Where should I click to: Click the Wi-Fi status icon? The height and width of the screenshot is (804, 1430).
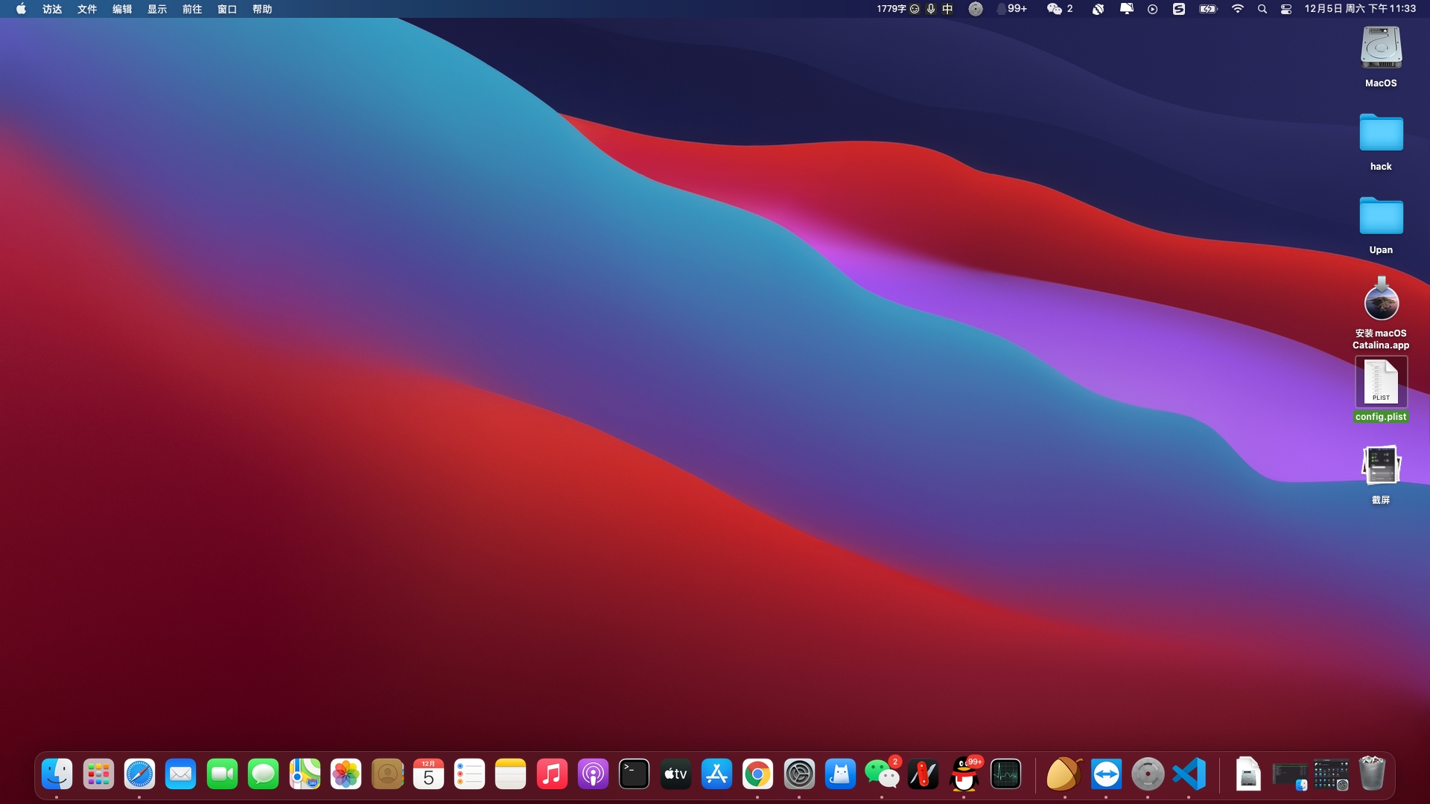pyautogui.click(x=1238, y=9)
